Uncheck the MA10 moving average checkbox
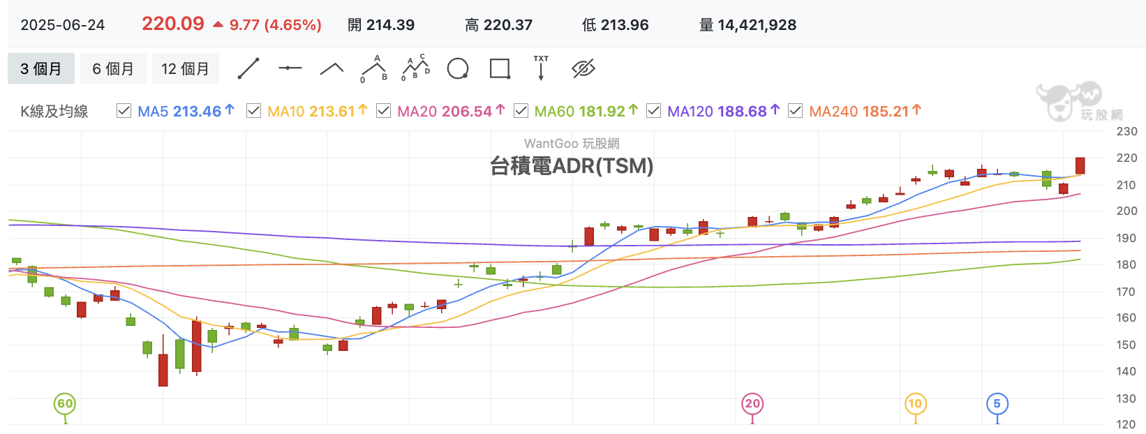 (254, 111)
